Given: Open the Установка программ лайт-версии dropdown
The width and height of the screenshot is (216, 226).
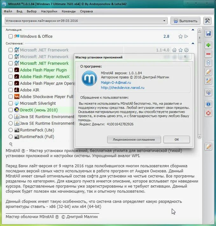Looking at the screenshot, I should pos(86,21).
